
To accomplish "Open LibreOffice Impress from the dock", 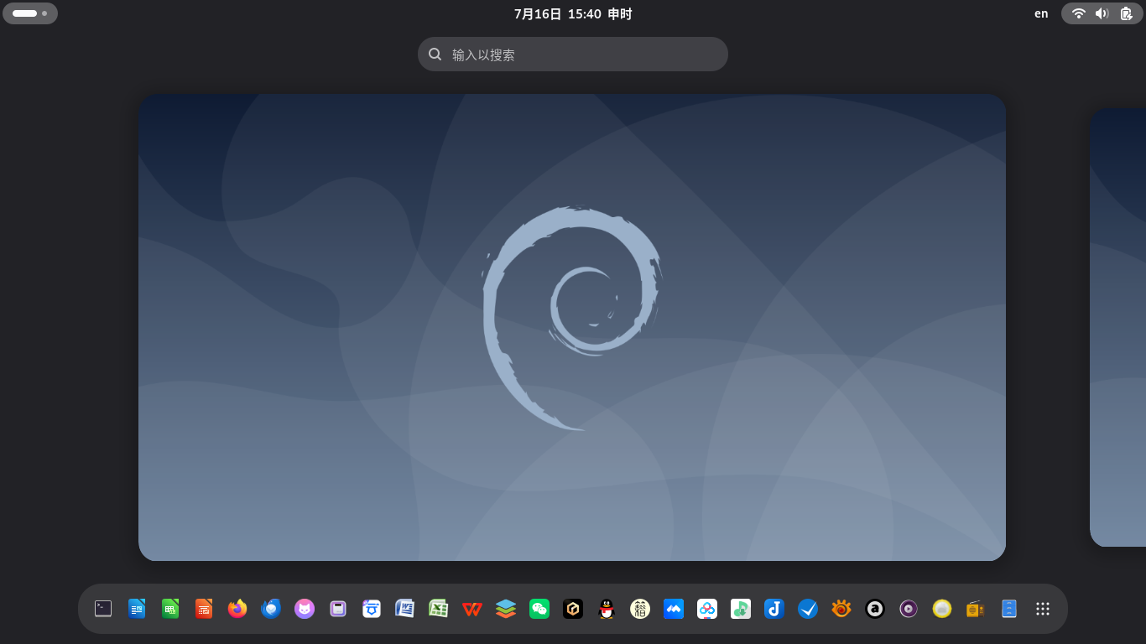I will (x=204, y=609).
